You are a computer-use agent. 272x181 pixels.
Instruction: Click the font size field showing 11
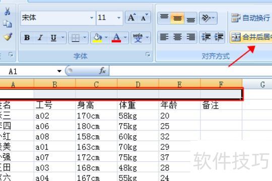pos(106,18)
